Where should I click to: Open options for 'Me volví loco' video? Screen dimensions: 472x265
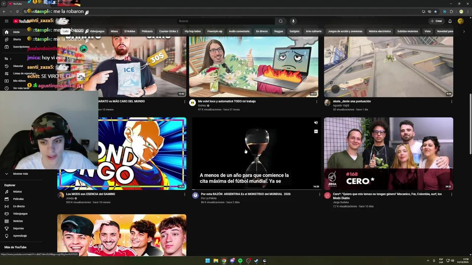pyautogui.click(x=316, y=102)
